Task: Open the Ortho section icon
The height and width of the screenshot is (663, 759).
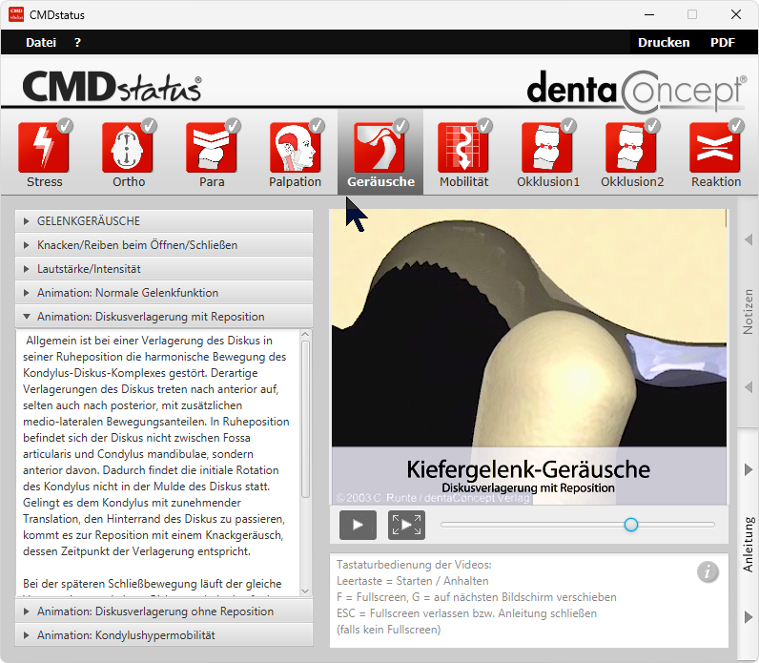Action: [x=128, y=148]
